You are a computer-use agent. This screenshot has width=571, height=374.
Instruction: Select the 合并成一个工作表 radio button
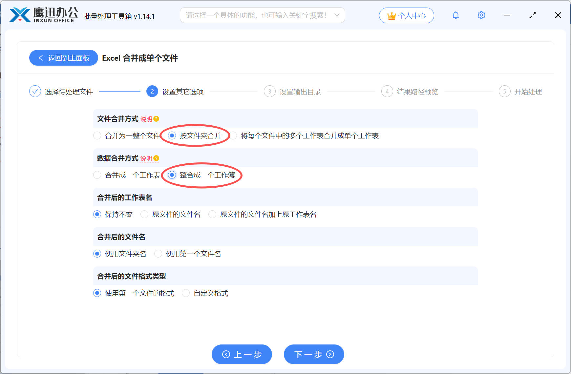[97, 175]
